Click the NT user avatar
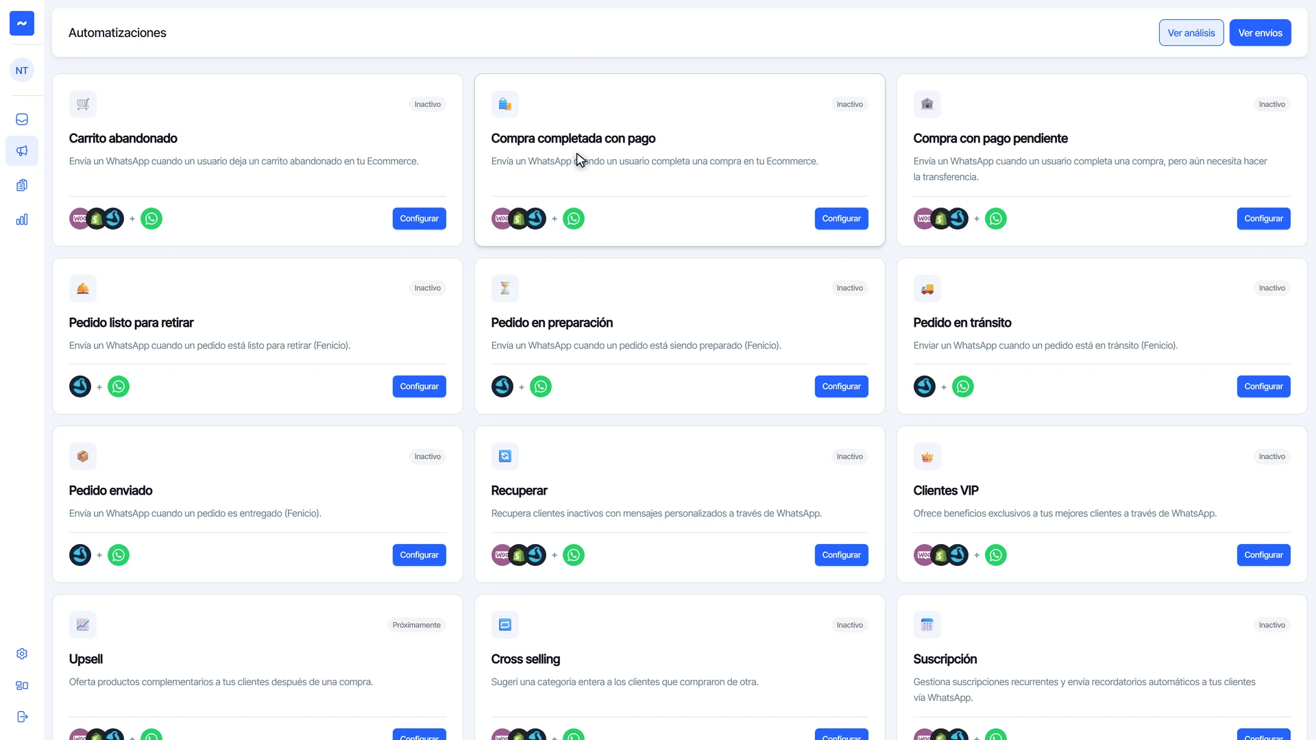The height and width of the screenshot is (740, 1316). [x=22, y=70]
